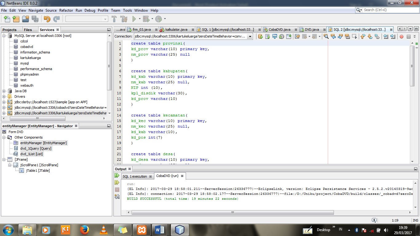Launch Firefox from the Windows taskbar
420x236 pixels.
pyautogui.click(x=84, y=230)
